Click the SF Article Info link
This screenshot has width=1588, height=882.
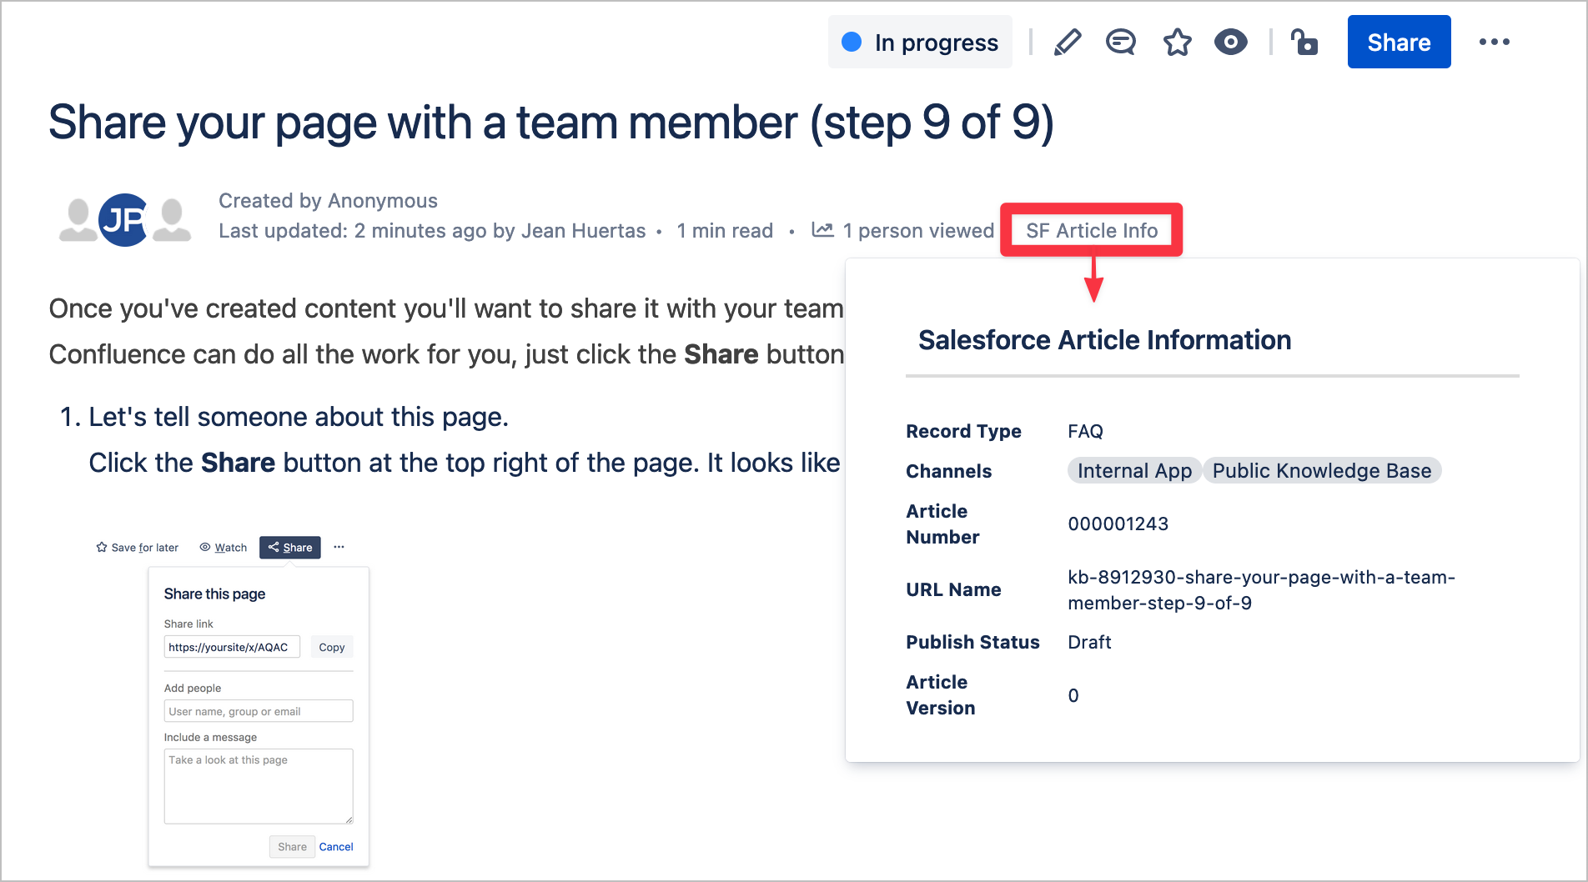coord(1091,231)
